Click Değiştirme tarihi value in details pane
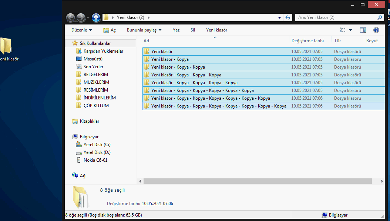The image size is (390, 221). 157,204
